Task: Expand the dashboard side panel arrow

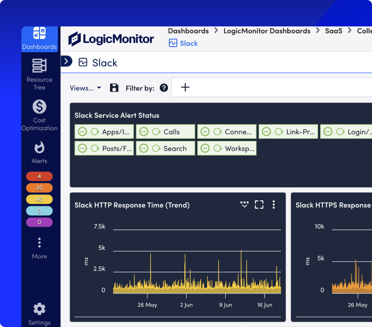Action: point(67,62)
